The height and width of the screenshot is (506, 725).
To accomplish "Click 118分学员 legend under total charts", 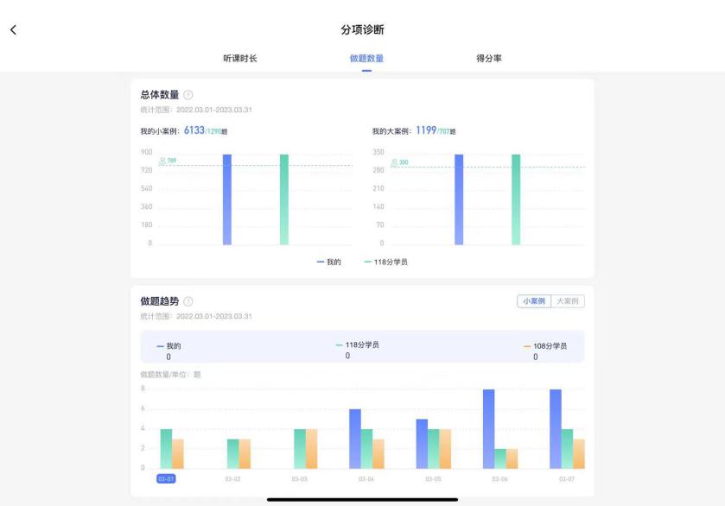I will pos(385,262).
